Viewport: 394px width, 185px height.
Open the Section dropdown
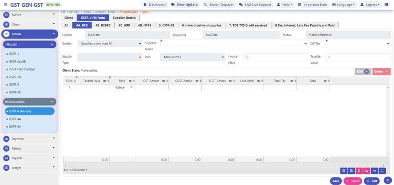[x=110, y=44]
